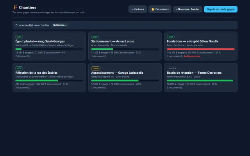
Task: Click progress bar of Bassin de rétention
Action: (201, 81)
